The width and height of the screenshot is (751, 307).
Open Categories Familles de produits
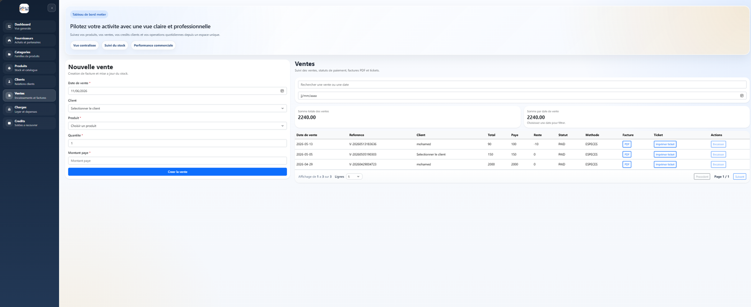(x=29, y=54)
